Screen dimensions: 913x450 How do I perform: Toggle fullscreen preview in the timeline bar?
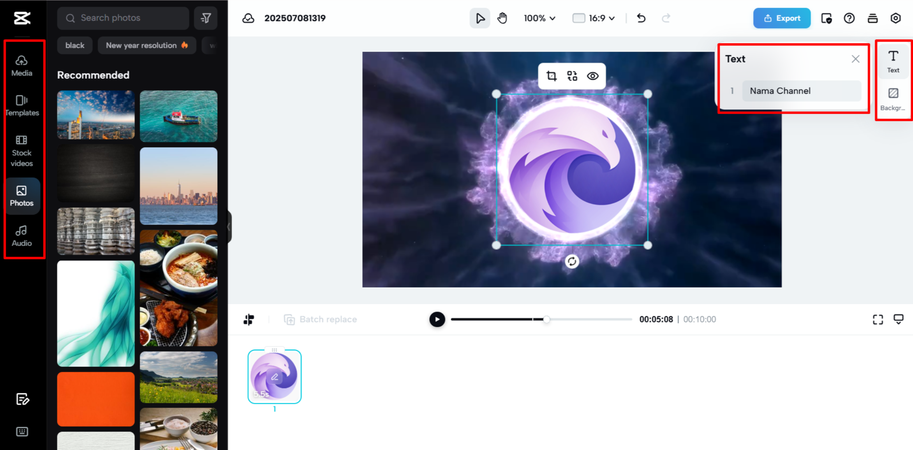(x=878, y=319)
